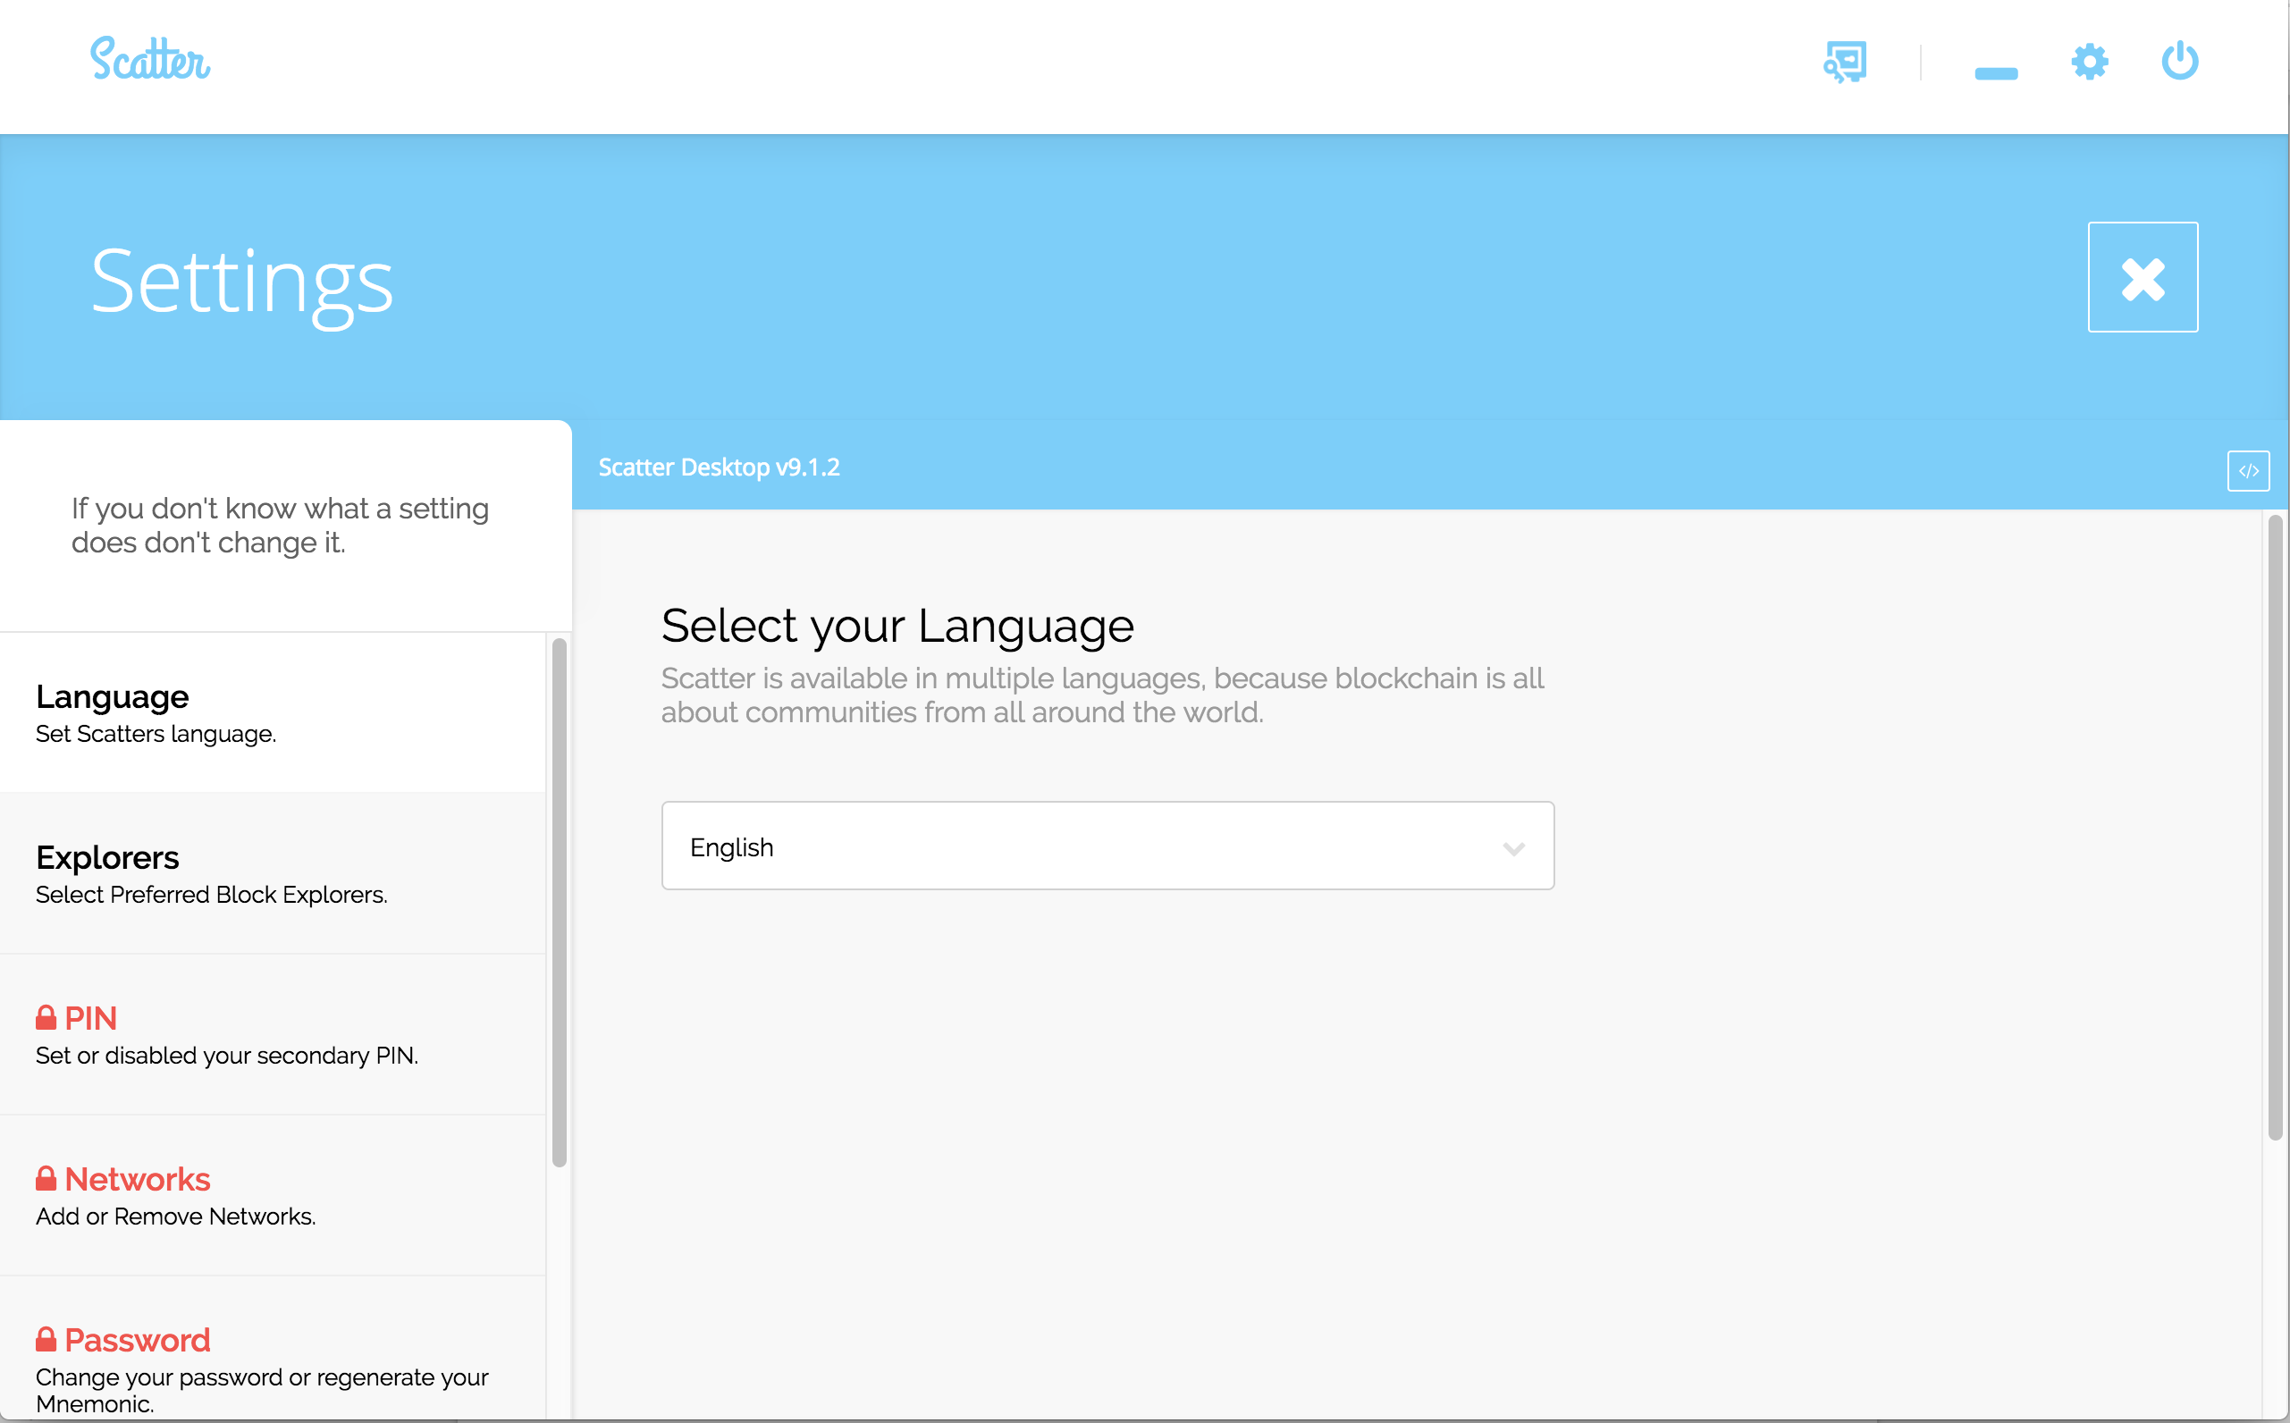Click the lock icon beside Networks

tap(46, 1178)
